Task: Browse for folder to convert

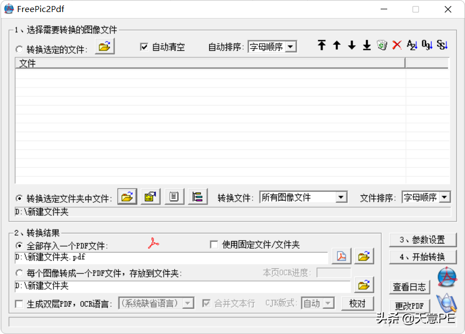Action: coord(127,197)
